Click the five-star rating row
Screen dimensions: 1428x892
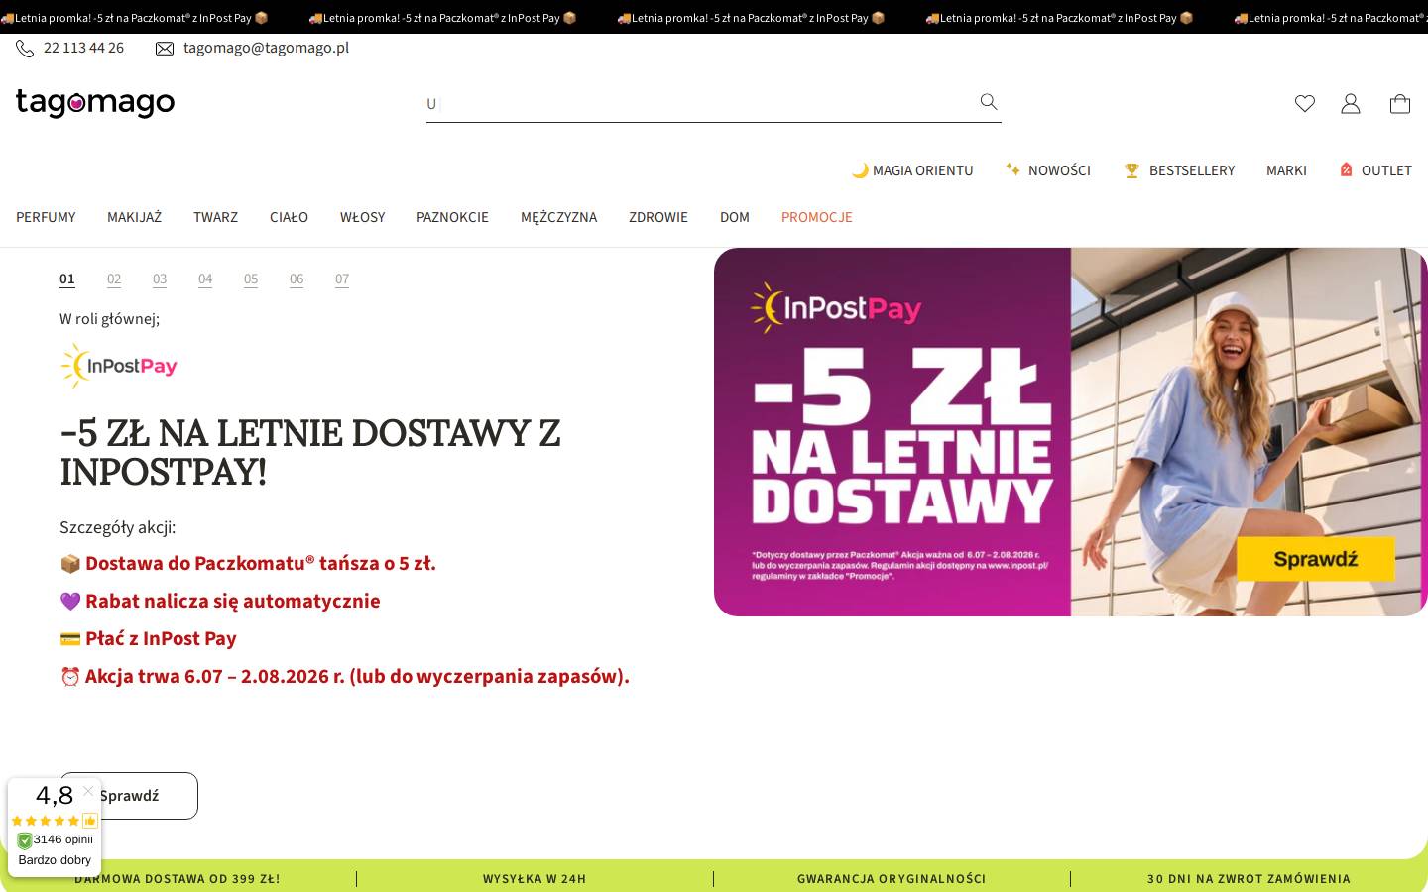[x=46, y=821]
